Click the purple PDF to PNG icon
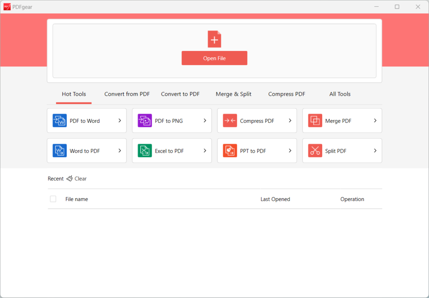 click(x=145, y=121)
